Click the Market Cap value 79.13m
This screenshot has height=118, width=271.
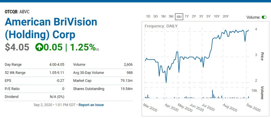tap(127, 81)
